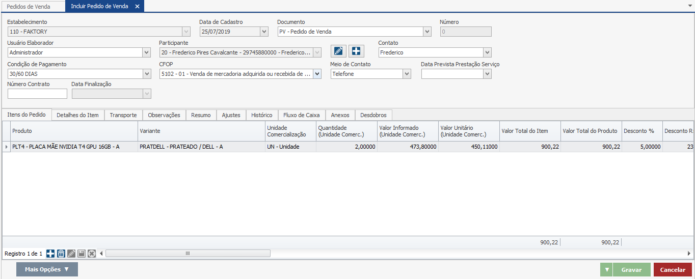Open the Meio de Contato dropdown
695x279 pixels.
tap(407, 74)
